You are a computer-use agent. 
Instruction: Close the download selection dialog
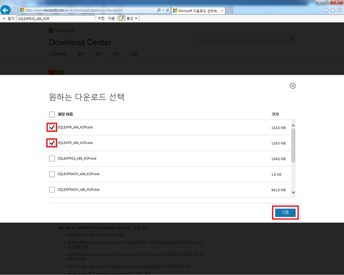[293, 86]
